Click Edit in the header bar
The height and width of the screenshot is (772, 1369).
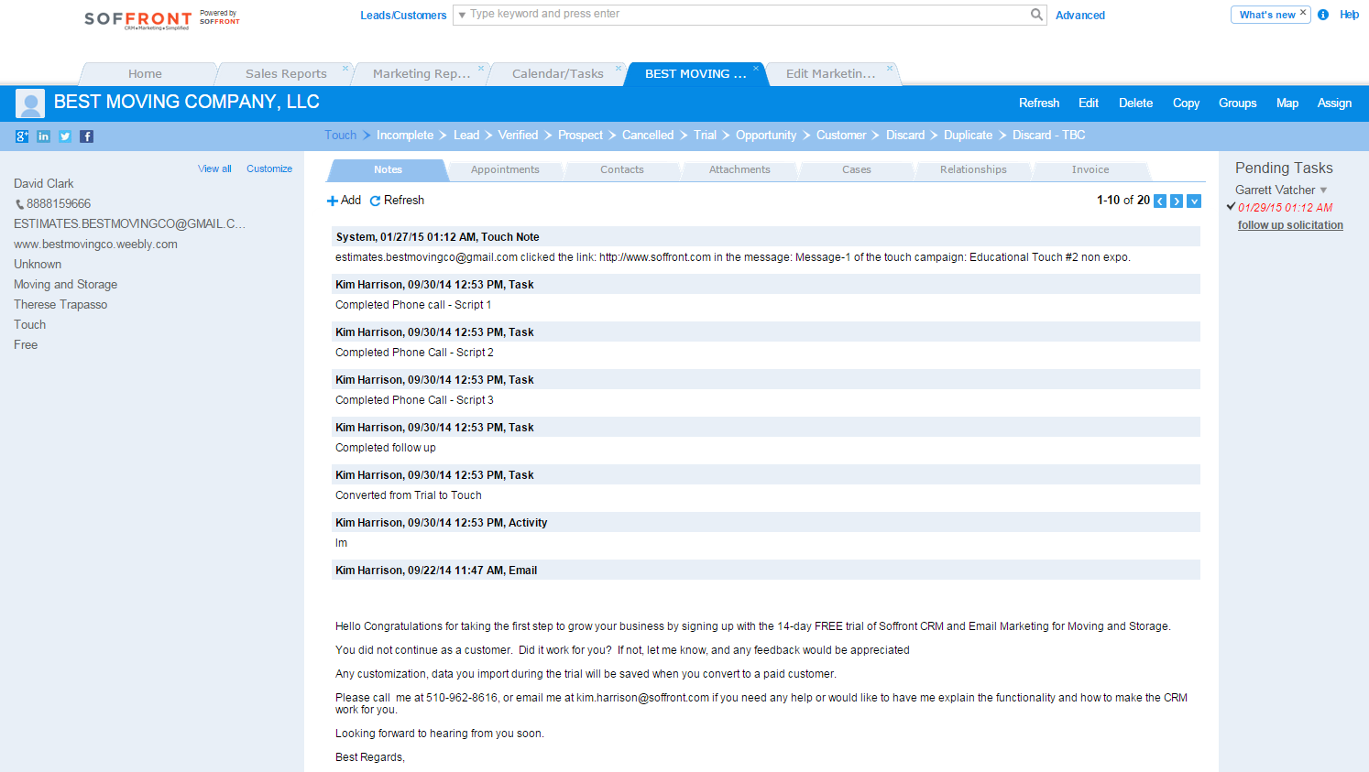click(x=1089, y=103)
